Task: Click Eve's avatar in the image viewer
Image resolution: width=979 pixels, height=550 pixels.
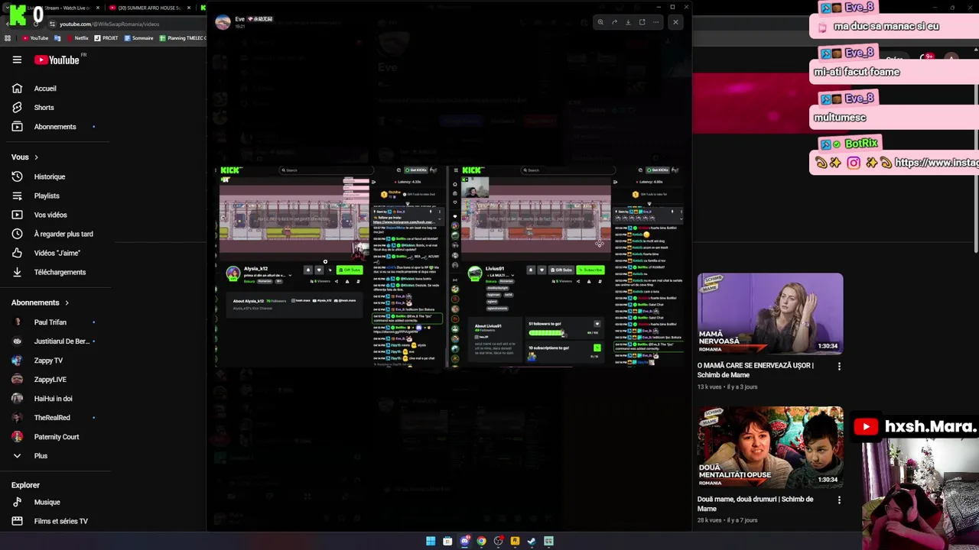Action: pos(223,22)
